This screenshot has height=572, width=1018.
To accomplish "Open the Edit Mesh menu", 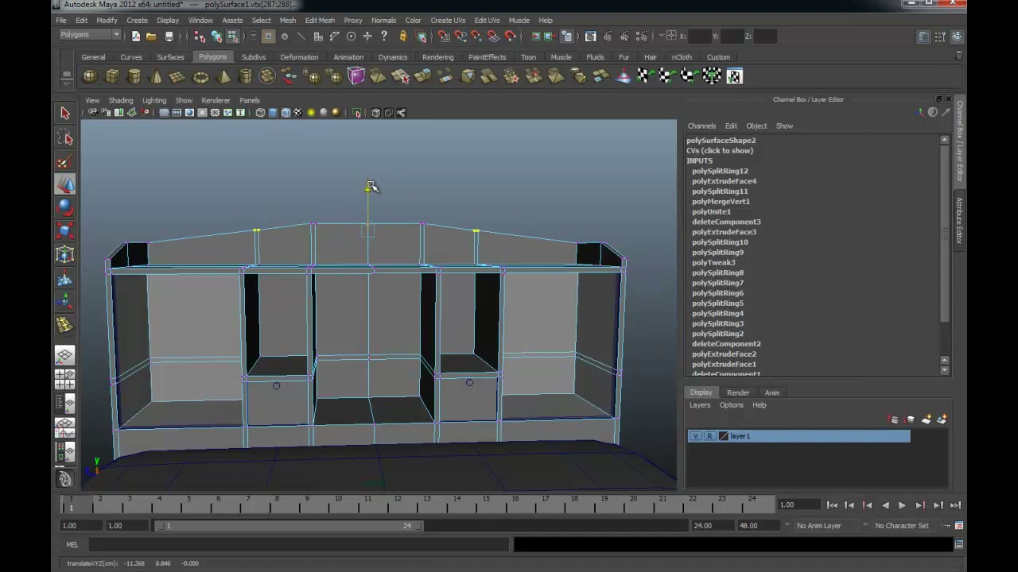I will 320,20.
